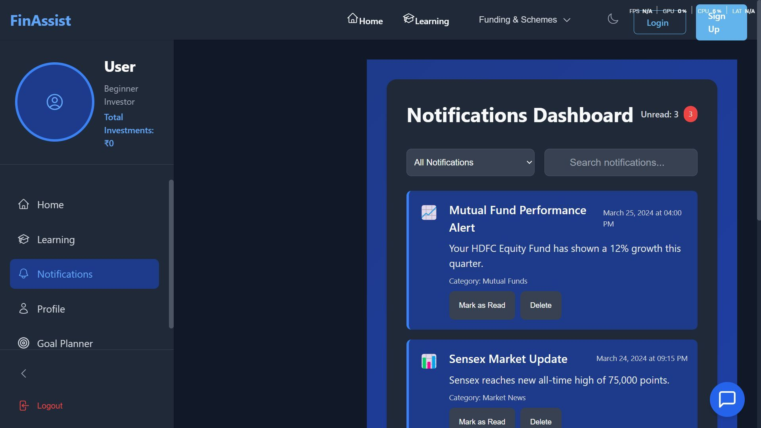The height and width of the screenshot is (428, 761).
Task: Mark Mutual Fund Performance Alert as read
Action: click(482, 305)
